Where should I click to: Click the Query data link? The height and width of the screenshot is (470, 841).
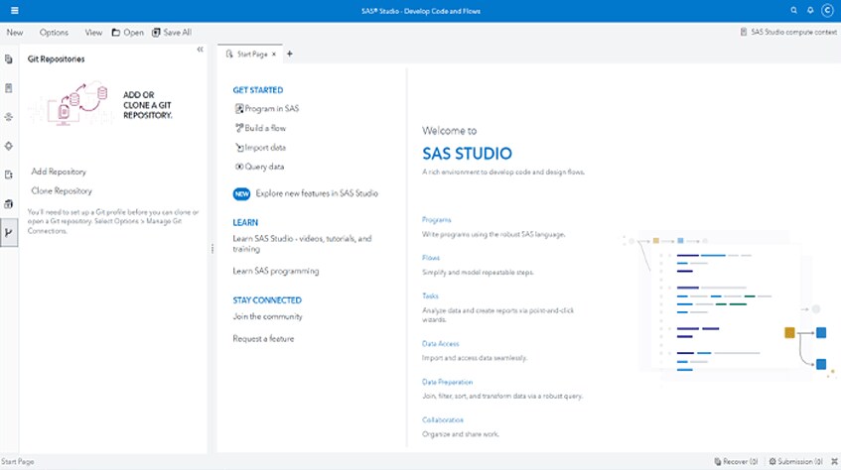[264, 167]
